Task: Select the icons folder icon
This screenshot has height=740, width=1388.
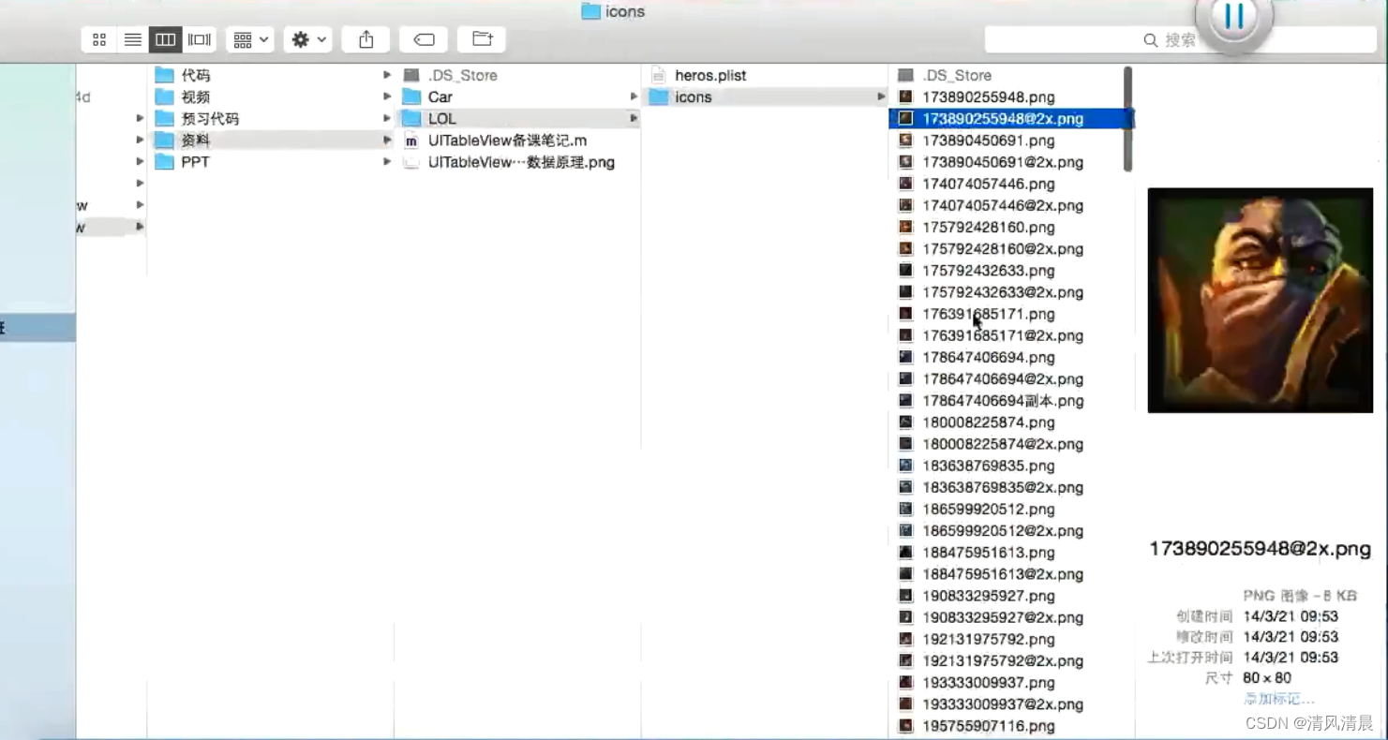Action: click(659, 96)
